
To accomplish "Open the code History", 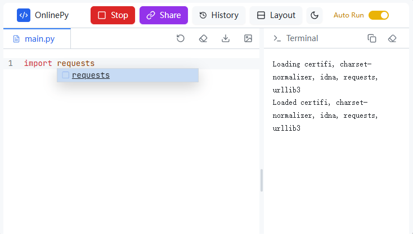I will (x=219, y=15).
